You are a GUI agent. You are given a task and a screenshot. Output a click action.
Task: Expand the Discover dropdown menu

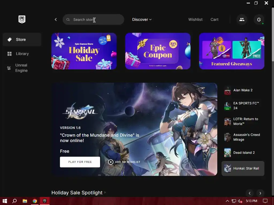pyautogui.click(x=142, y=19)
